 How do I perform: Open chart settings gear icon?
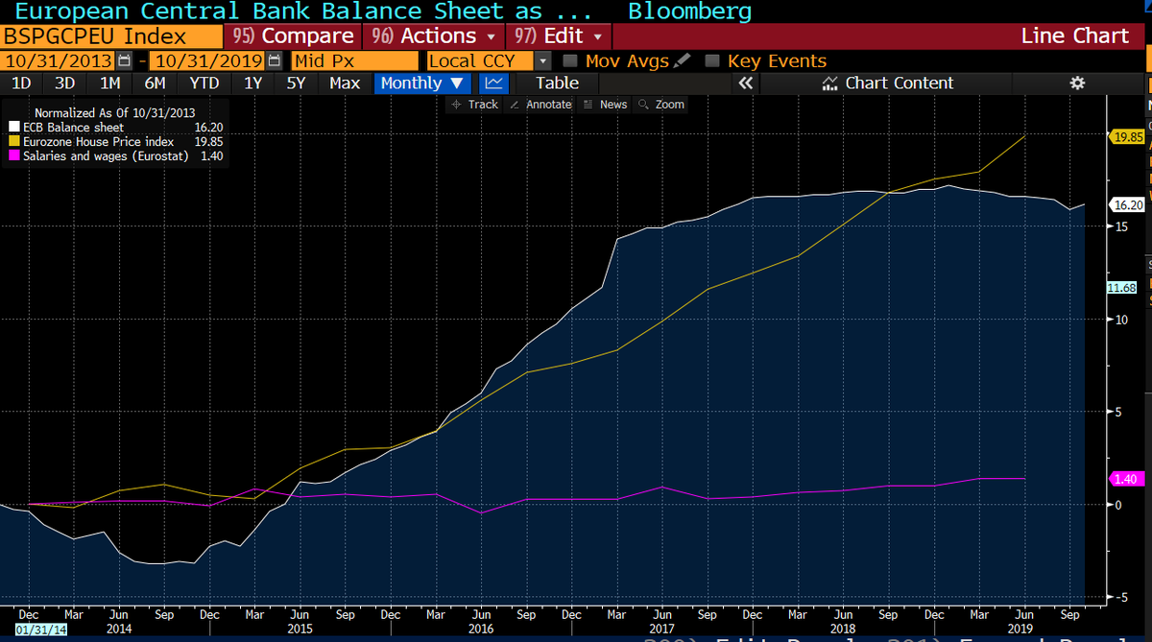pos(1077,83)
